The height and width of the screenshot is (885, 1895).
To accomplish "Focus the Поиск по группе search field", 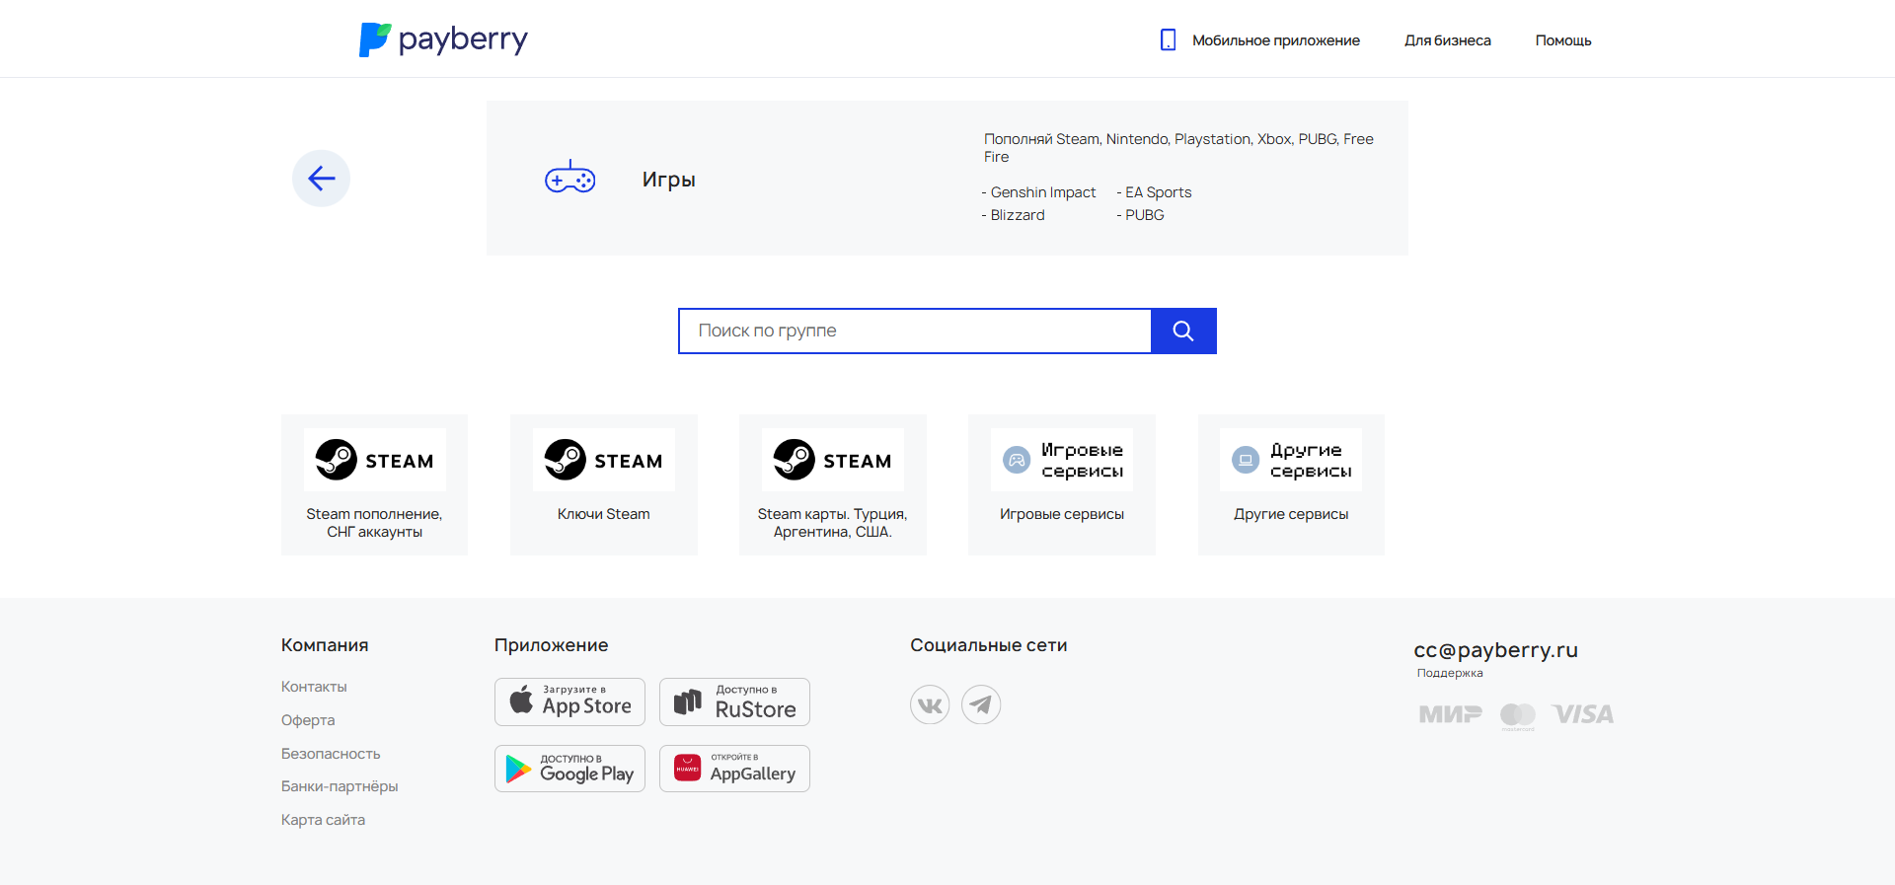I will click(x=915, y=331).
